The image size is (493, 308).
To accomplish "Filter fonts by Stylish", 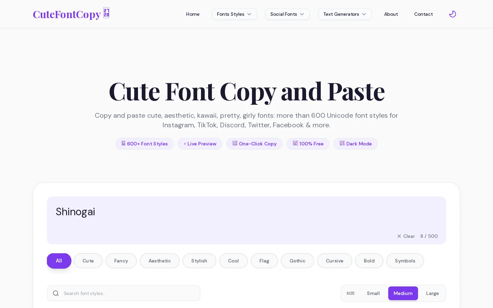I will 199,261.
